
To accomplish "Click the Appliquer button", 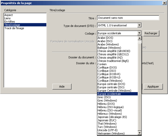I will [x=153, y=87].
